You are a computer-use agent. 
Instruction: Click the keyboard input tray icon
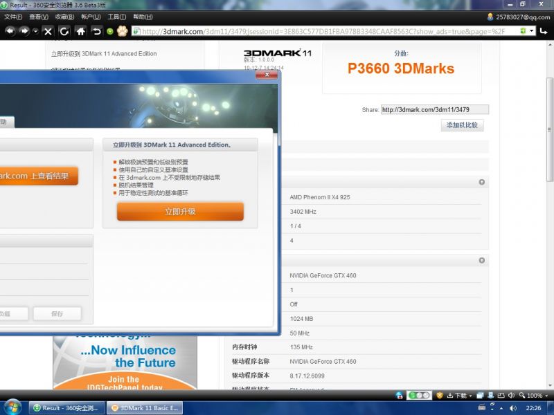click(x=482, y=407)
